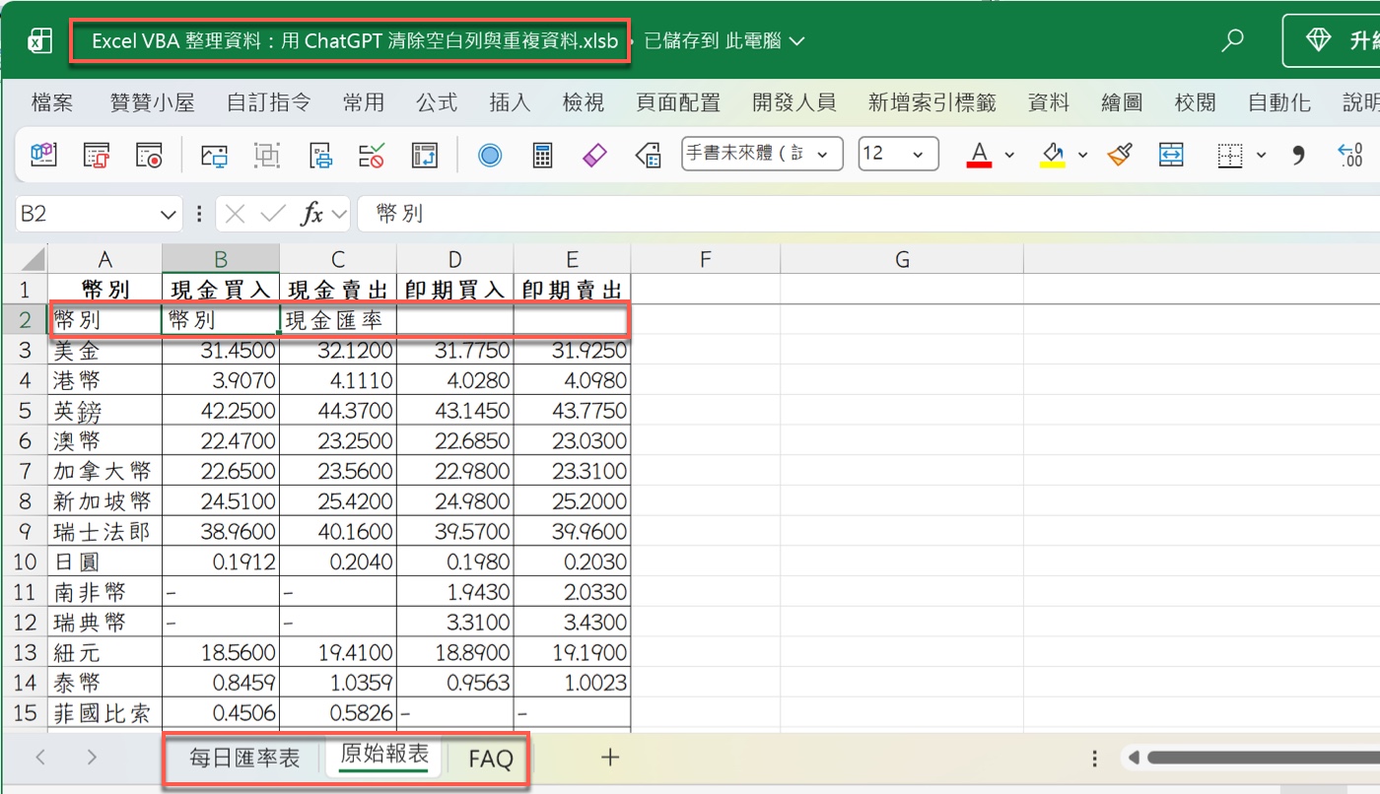Open sheet tab bar three-dot options
Image resolution: width=1380 pixels, height=794 pixels.
1095,758
